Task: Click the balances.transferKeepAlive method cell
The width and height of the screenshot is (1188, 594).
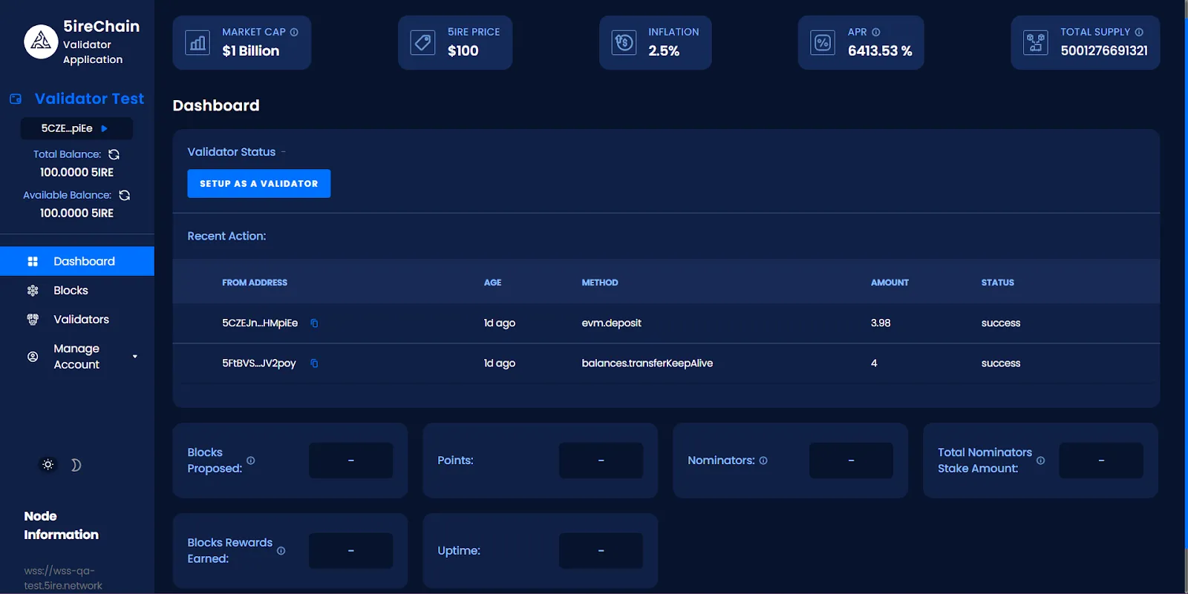Action: (x=647, y=363)
